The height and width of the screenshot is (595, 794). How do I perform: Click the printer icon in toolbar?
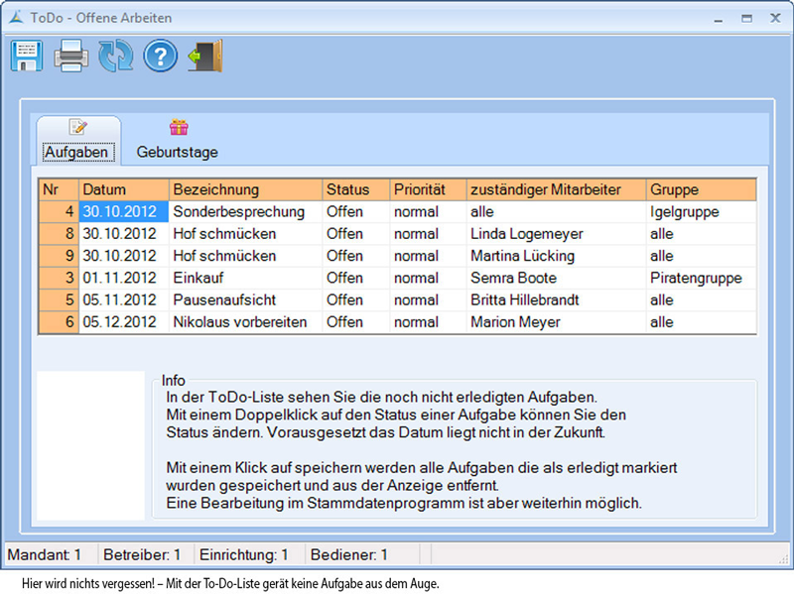71,56
